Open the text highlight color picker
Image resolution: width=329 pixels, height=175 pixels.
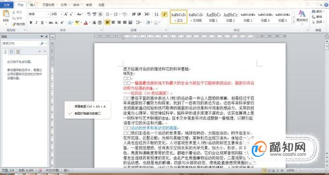click(x=81, y=23)
